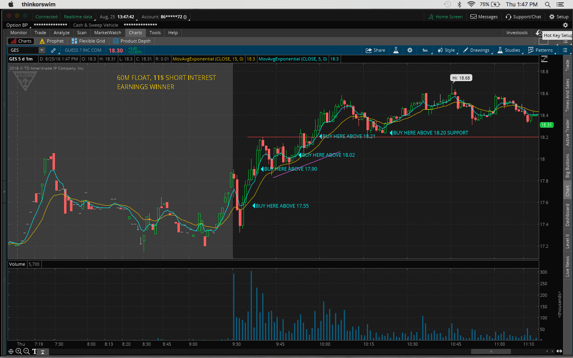
Task: Open the Realtime data dropdown
Action: pos(79,17)
